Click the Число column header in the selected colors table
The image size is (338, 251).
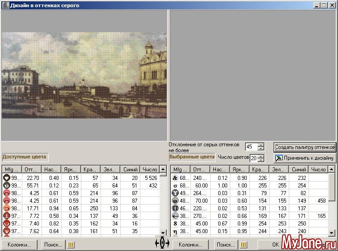(x=318, y=170)
